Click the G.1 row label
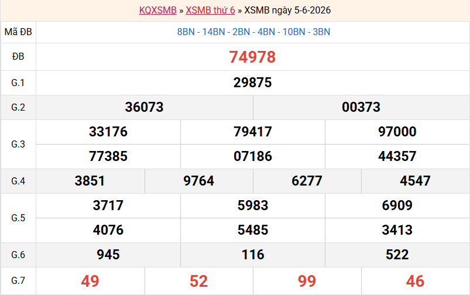Screen dimensions: 470x295 click(x=18, y=83)
